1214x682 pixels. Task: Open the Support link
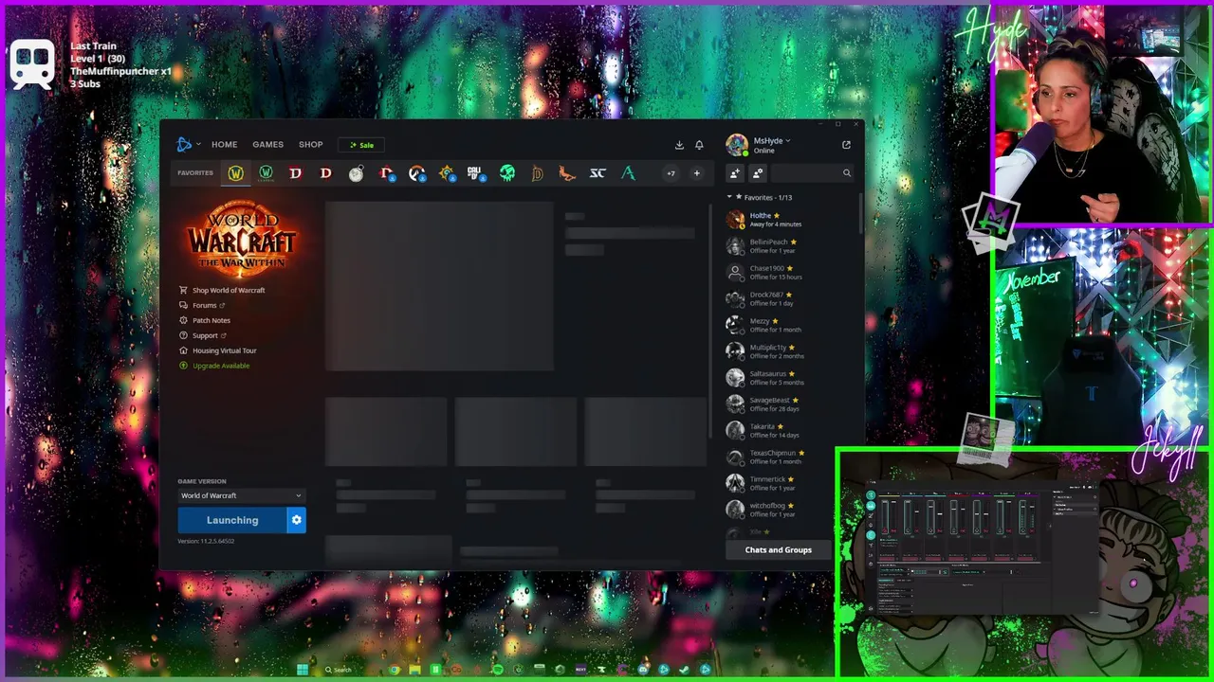(203, 335)
